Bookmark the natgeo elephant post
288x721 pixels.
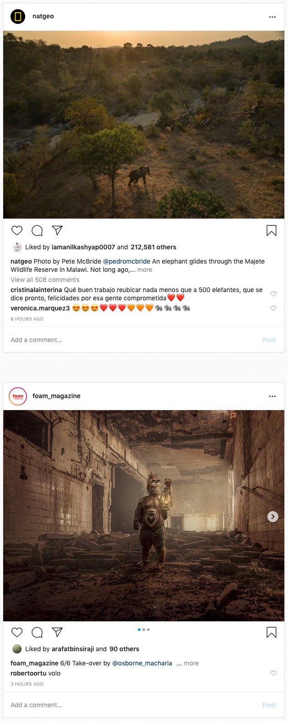pos(272,231)
